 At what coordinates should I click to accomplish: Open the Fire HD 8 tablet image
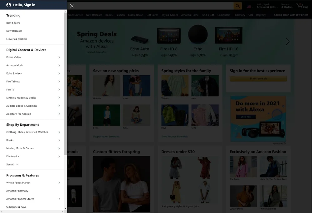click(x=169, y=36)
